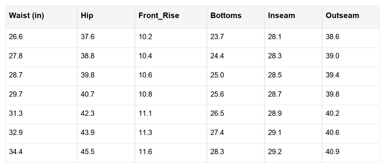Click outseam value 38.6 cell
Viewport: 385px width, 168px height.
coord(332,37)
